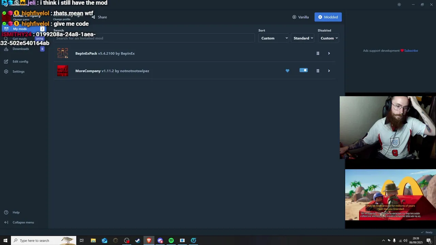Go to Settings in the sidebar
The image size is (436, 245).
click(x=18, y=71)
